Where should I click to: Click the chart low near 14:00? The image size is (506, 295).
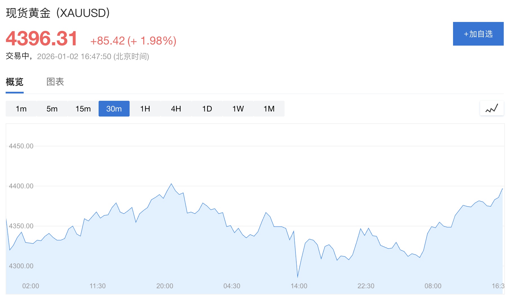tap(298, 277)
